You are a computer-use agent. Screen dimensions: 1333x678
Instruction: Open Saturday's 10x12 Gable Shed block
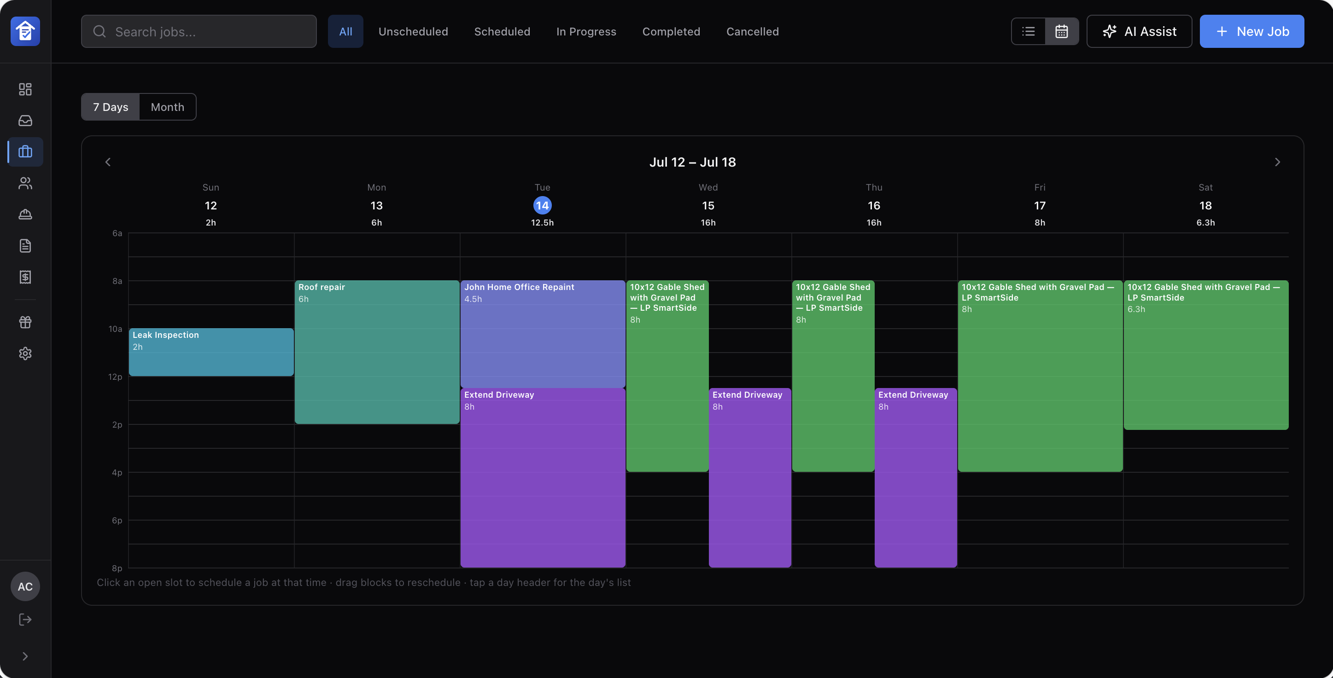[1206, 355]
